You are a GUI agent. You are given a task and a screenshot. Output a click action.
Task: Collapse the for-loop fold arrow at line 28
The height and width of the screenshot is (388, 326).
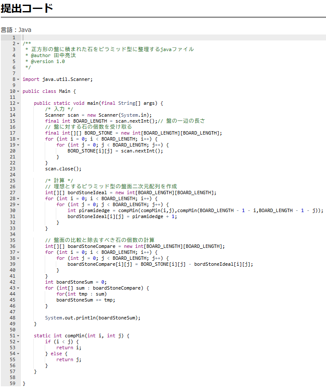pos(18,198)
